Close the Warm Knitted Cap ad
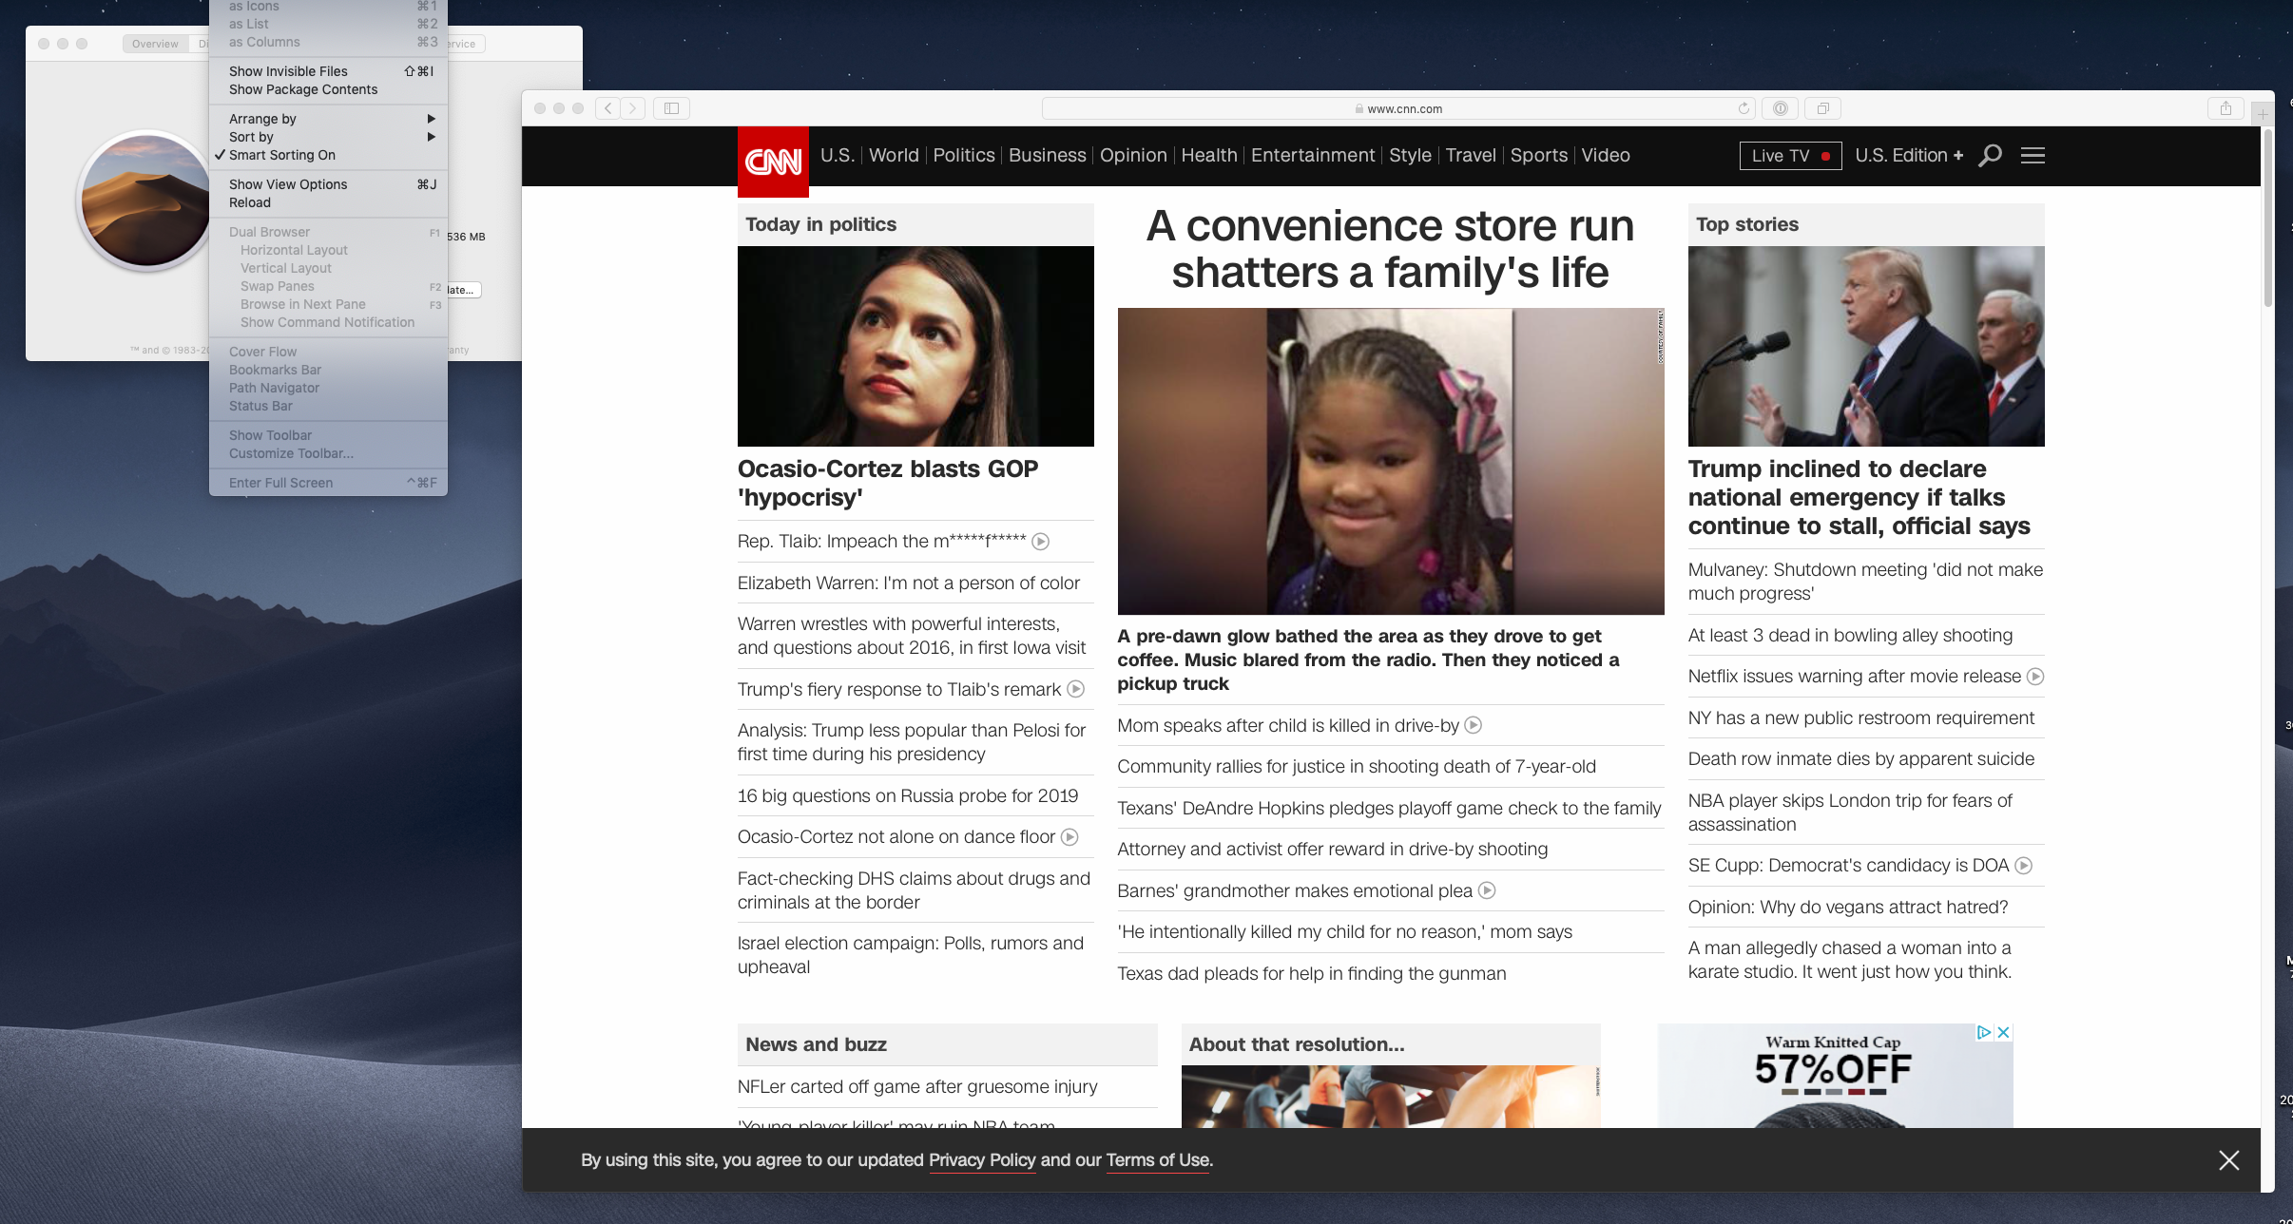 (2003, 1032)
